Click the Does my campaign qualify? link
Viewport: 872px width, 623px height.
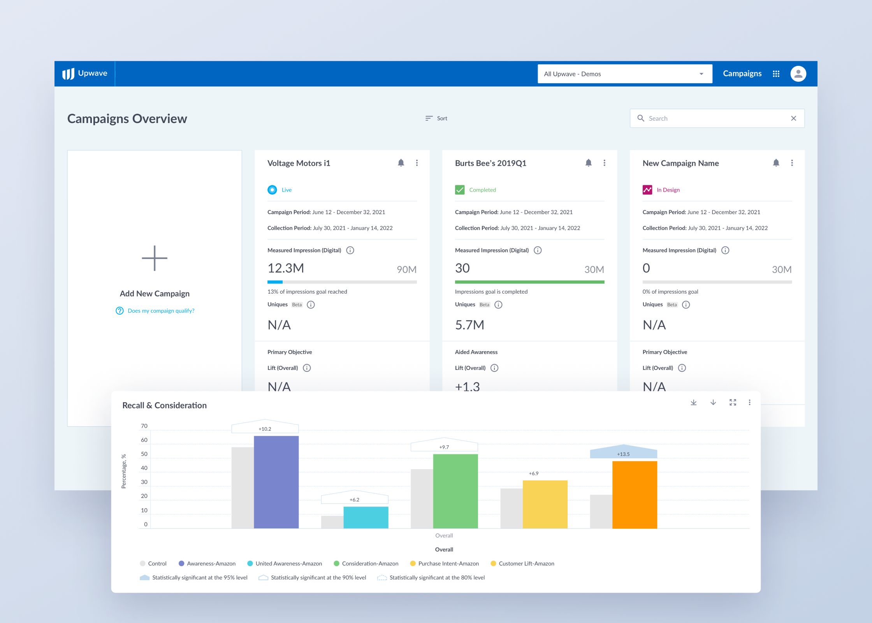(x=161, y=311)
